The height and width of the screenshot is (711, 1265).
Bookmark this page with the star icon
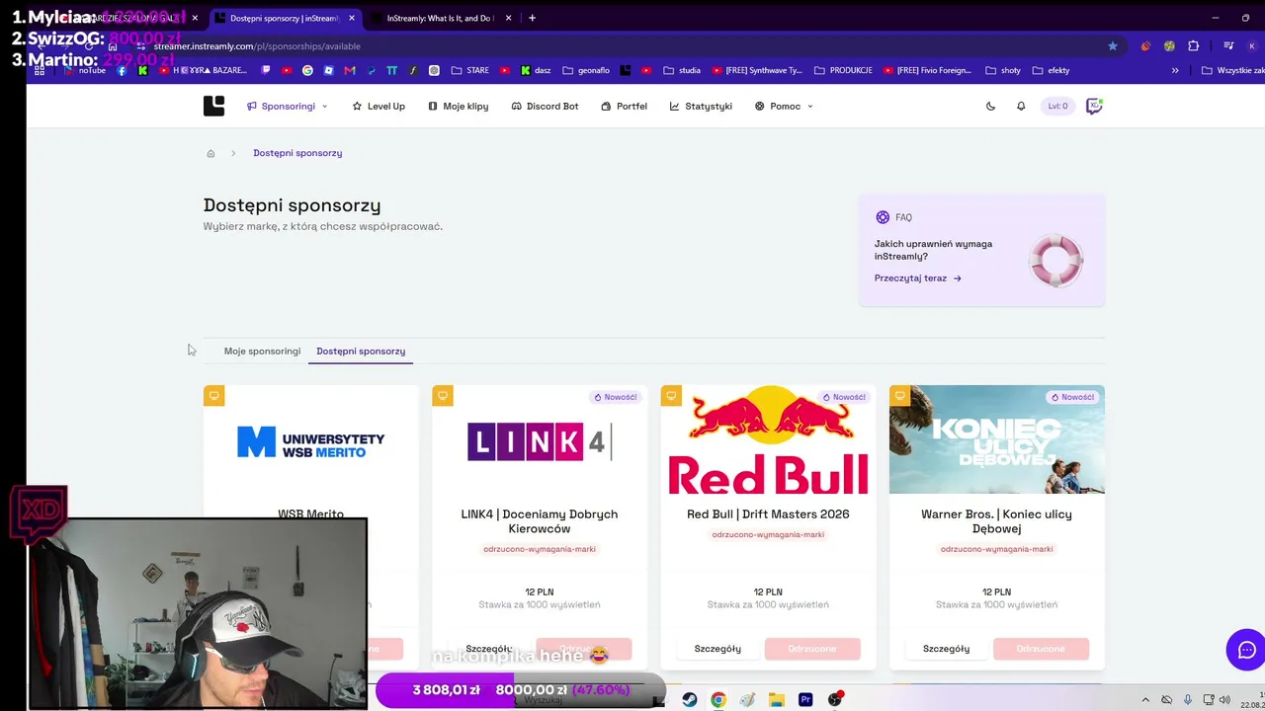point(1113,46)
